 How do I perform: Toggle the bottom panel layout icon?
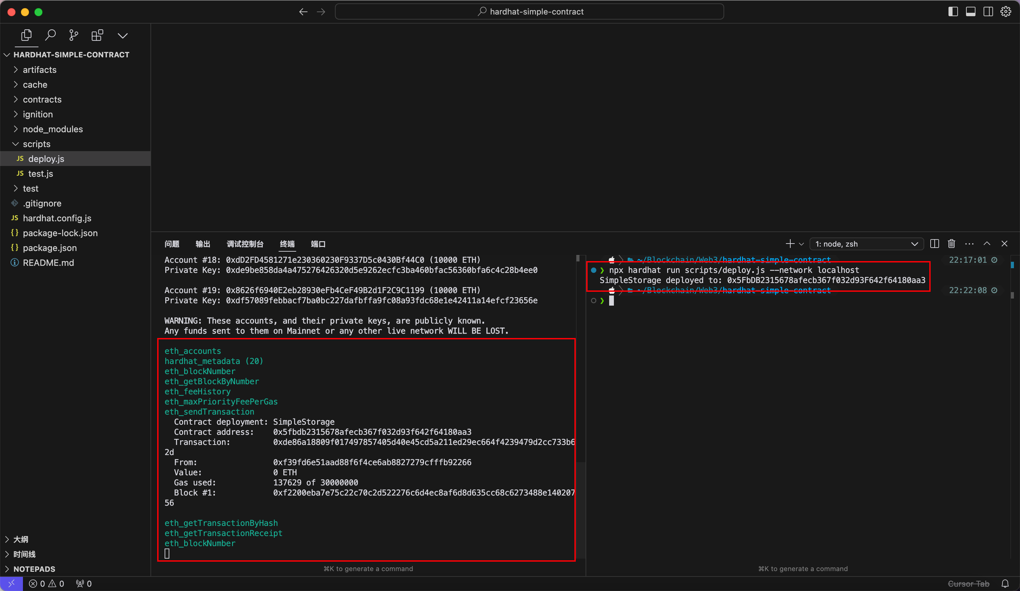(971, 12)
